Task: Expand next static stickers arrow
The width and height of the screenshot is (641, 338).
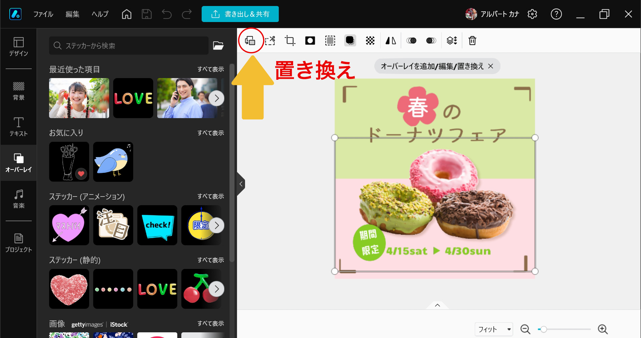Action: tap(217, 289)
